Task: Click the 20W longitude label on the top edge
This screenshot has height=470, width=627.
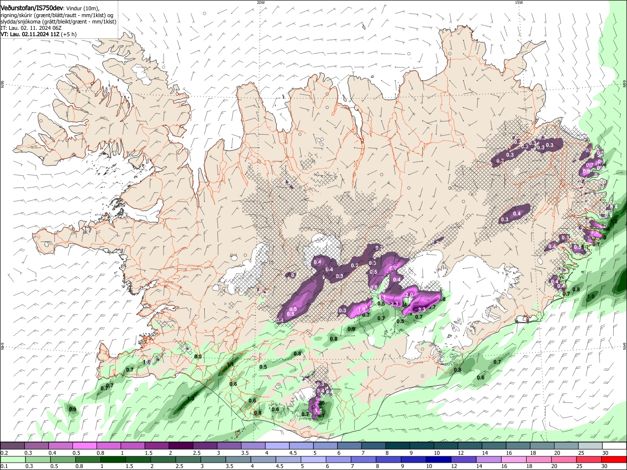Action: (x=261, y=2)
